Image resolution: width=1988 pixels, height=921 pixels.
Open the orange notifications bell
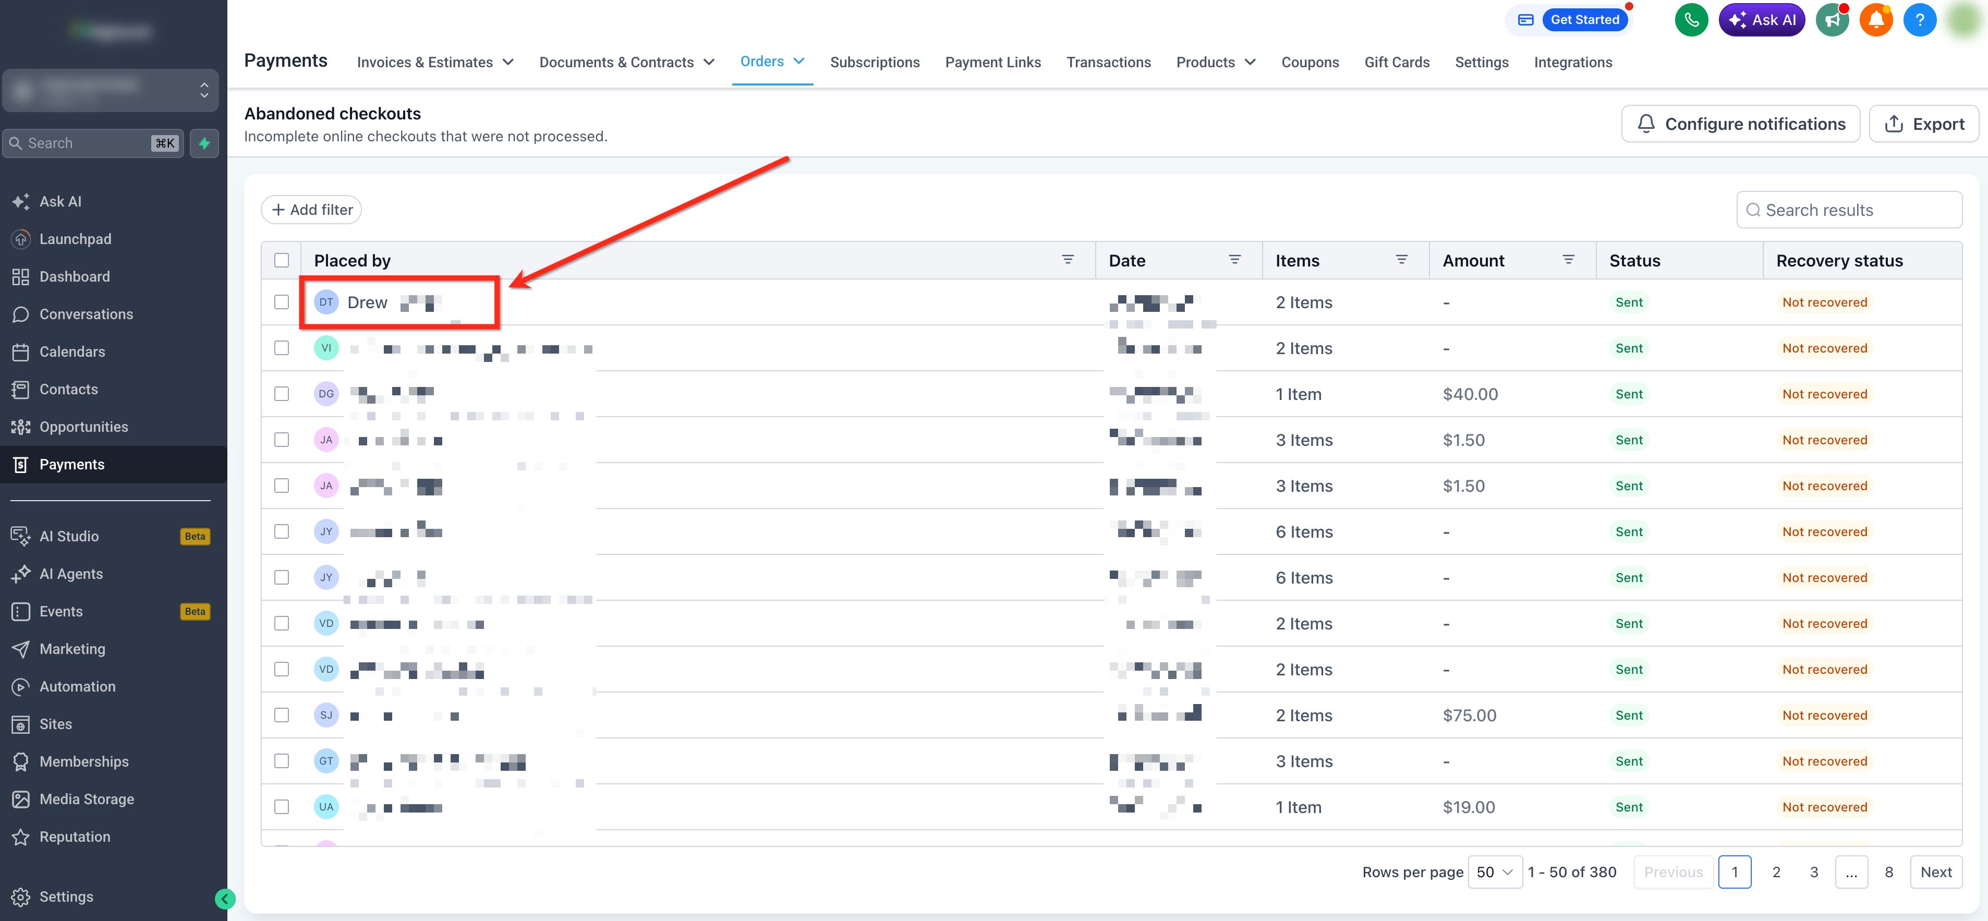coord(1876,20)
